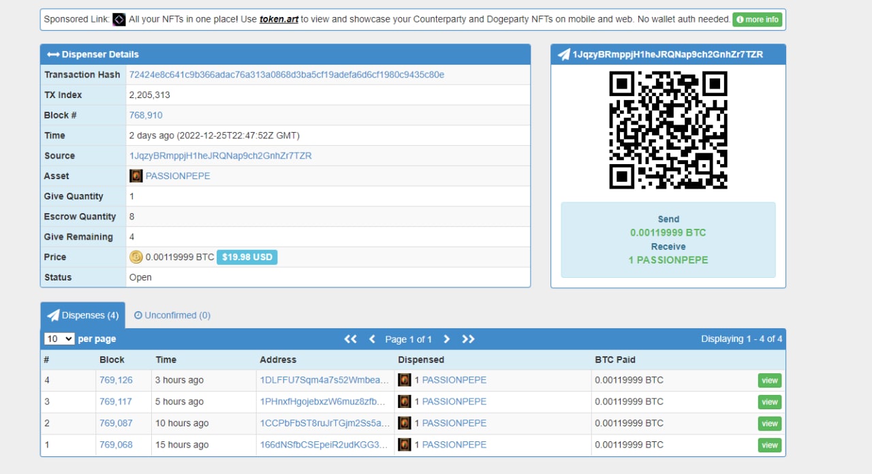Click the BTC coin icon beside Price
The image size is (872, 474).
click(136, 257)
